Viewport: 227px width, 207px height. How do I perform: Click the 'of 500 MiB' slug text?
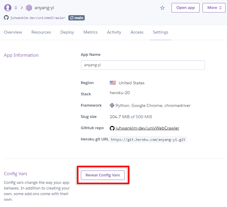pos(141,117)
